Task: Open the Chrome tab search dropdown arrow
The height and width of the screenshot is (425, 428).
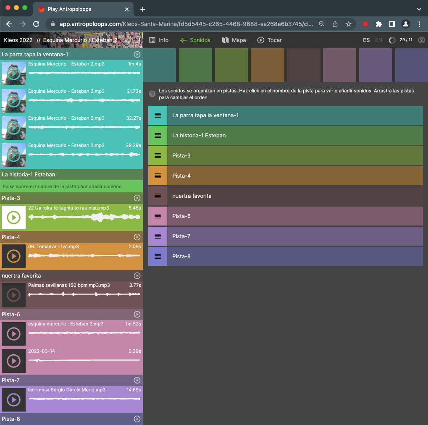Action: tap(419, 9)
